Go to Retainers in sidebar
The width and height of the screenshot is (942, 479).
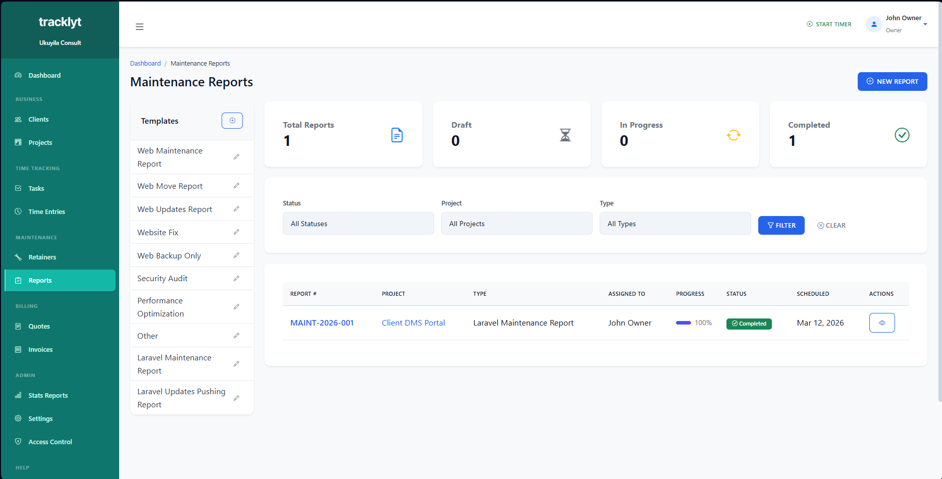point(42,257)
